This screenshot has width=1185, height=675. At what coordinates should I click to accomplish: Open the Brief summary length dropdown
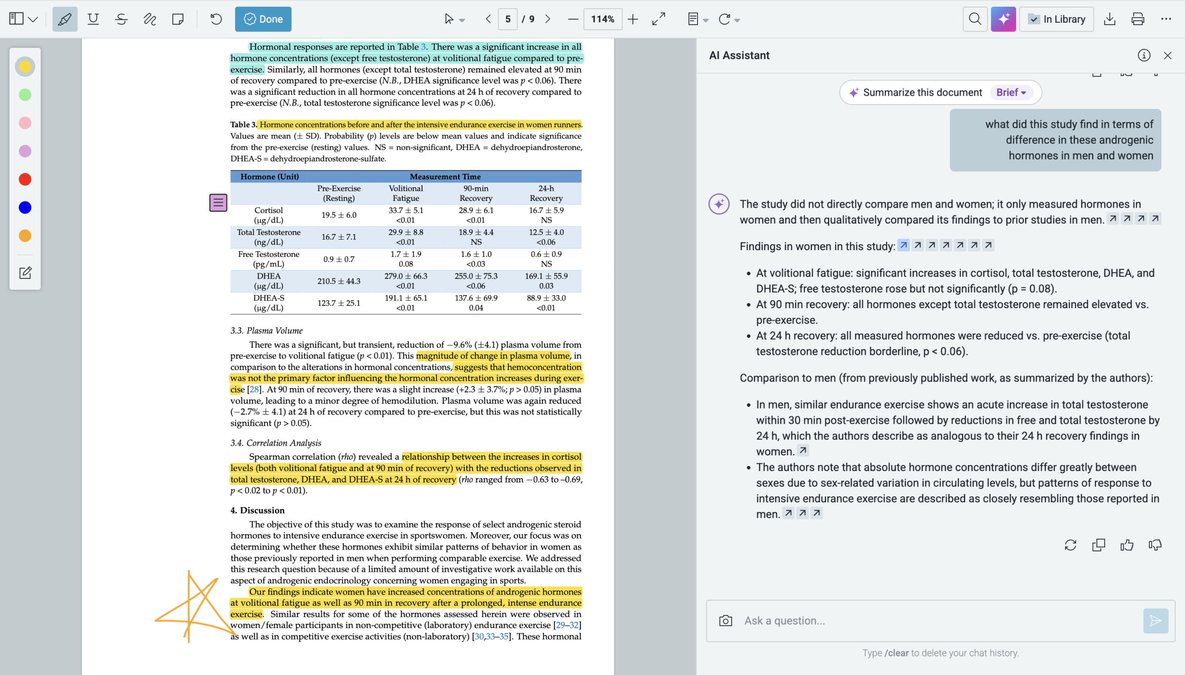(1010, 92)
